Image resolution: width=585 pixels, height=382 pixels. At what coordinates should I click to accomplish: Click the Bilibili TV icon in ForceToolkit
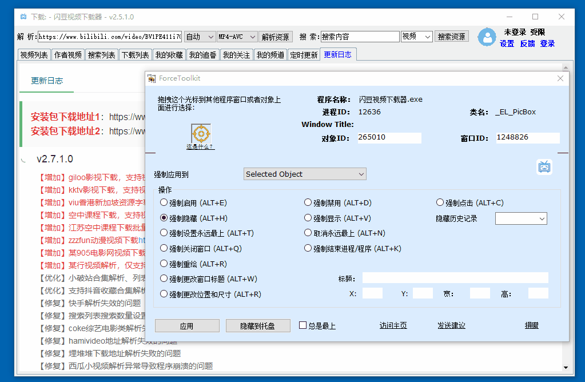point(544,166)
